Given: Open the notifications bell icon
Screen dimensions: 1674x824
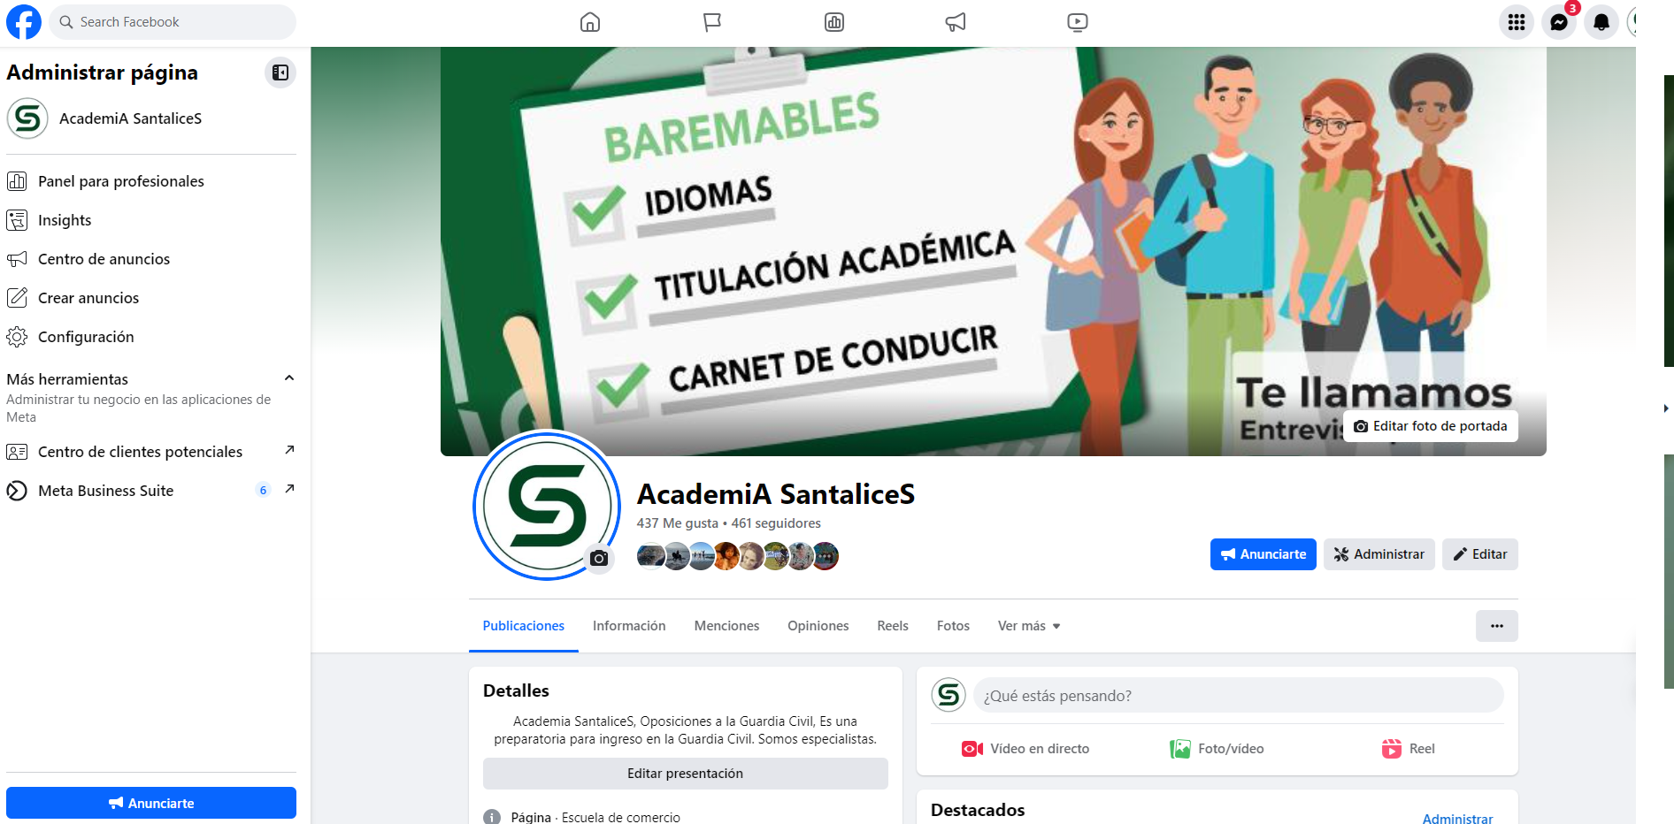Looking at the screenshot, I should [x=1601, y=22].
